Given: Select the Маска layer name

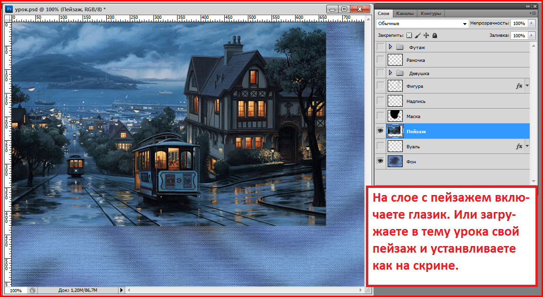Looking at the screenshot, I should (414, 117).
